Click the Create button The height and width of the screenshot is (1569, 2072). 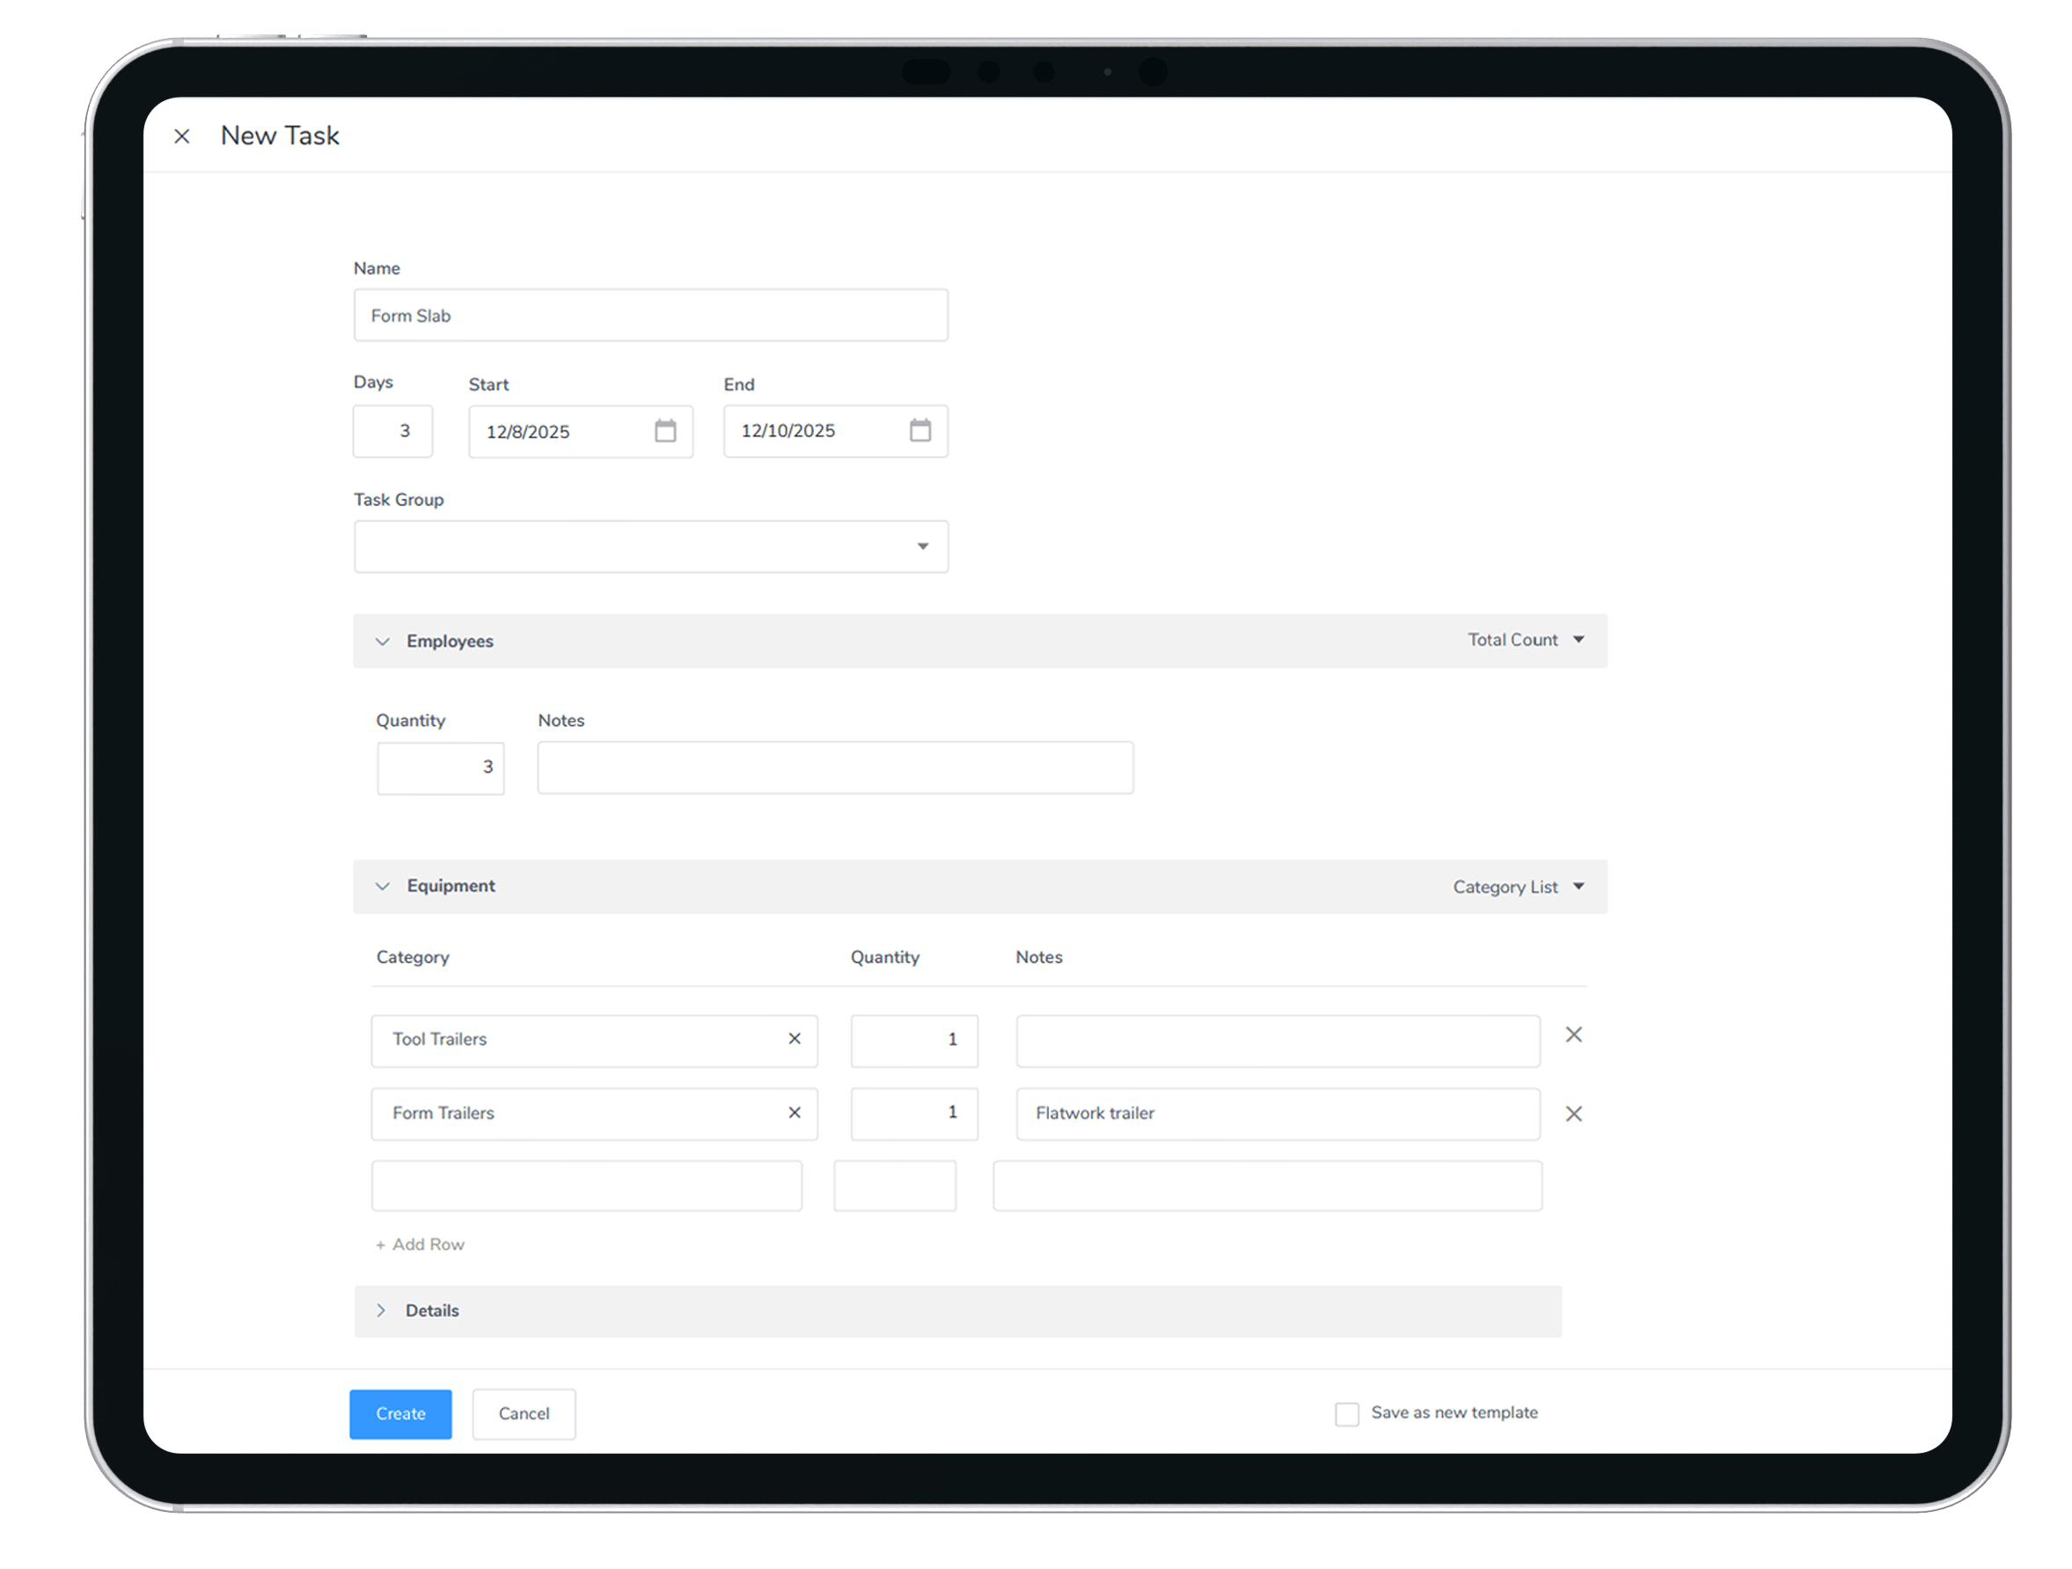point(400,1413)
